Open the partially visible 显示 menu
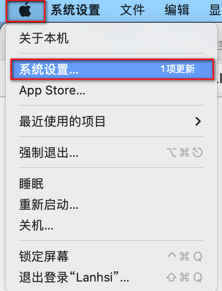Image resolution: width=222 pixels, height=291 pixels. (x=215, y=10)
